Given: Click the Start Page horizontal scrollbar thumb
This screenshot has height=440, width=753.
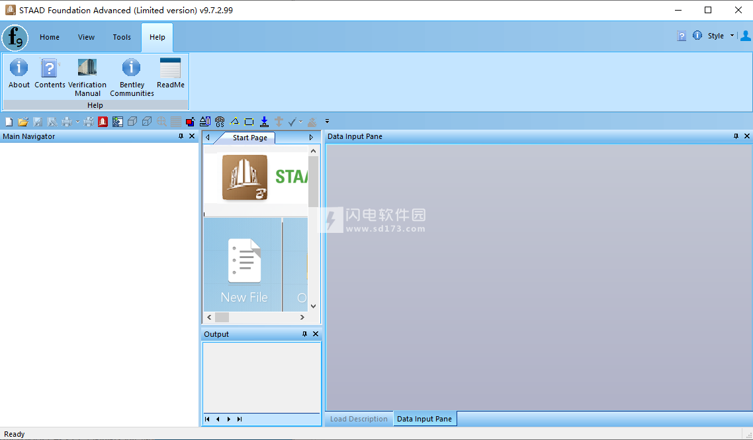Looking at the screenshot, I should pyautogui.click(x=222, y=317).
